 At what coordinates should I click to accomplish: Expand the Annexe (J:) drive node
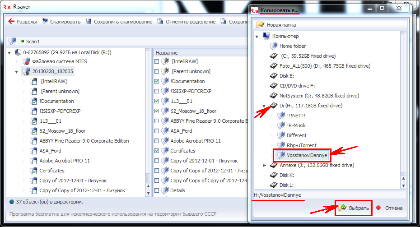pyautogui.click(x=265, y=165)
